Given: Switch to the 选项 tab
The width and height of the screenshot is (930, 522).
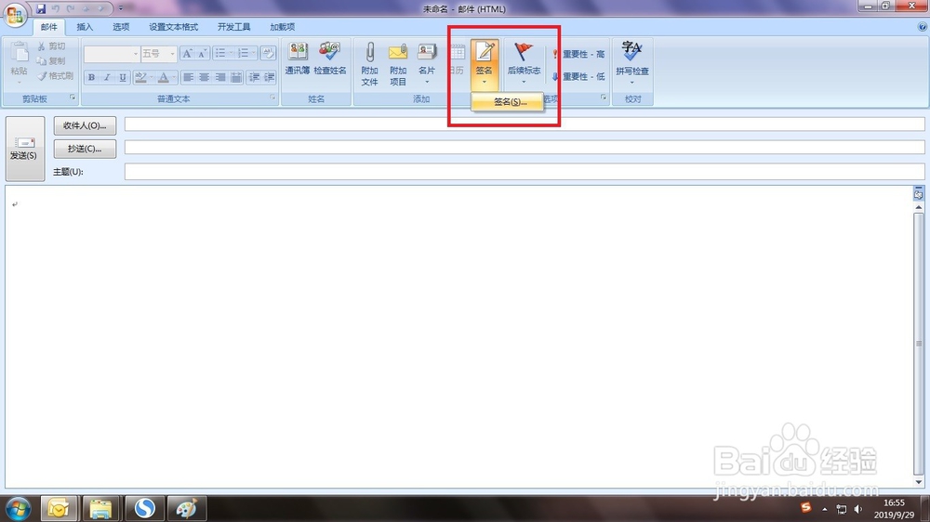Looking at the screenshot, I should (x=121, y=27).
